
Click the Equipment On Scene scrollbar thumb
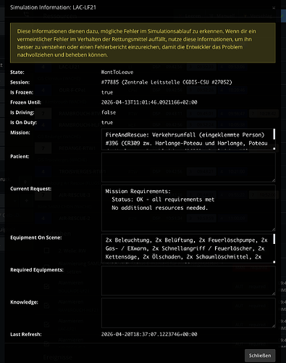tap(274, 239)
